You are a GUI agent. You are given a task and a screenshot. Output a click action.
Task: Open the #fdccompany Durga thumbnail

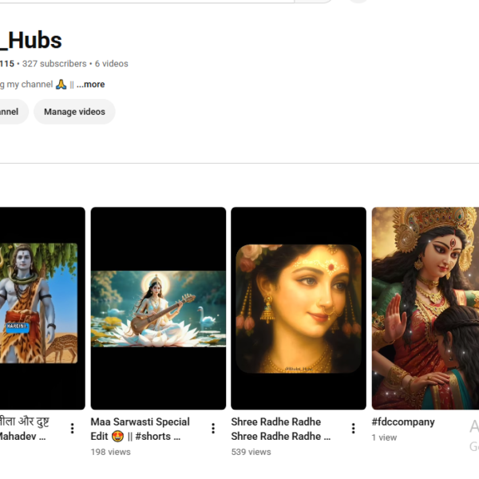coord(426,308)
